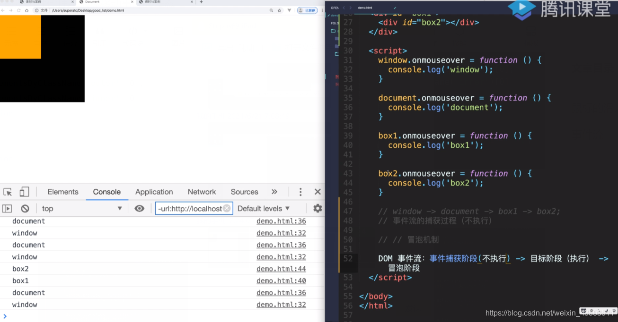Select the 'box1' console log row
The image size is (618, 322).
pos(162,280)
